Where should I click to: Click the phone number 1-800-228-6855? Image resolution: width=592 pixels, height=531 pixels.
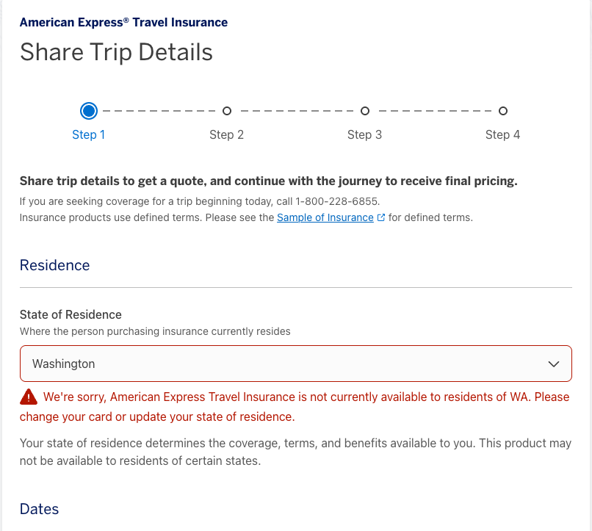tap(337, 201)
